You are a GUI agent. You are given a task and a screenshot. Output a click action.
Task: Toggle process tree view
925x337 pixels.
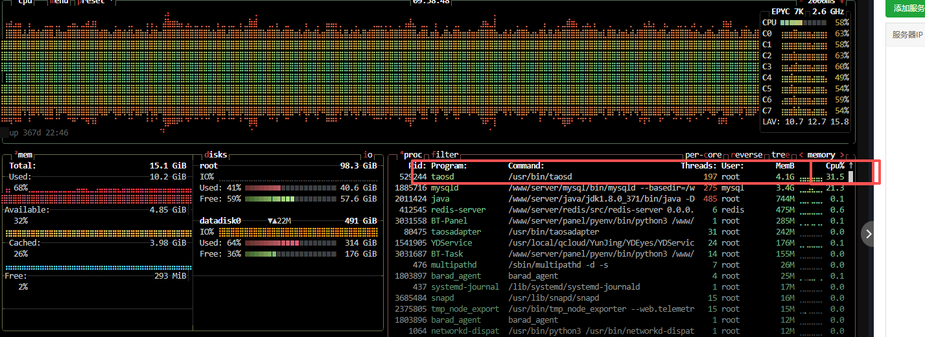click(780, 155)
